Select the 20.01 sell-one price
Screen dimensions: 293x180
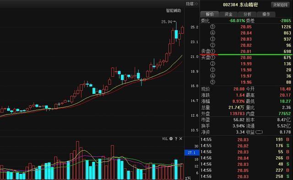click(x=246, y=51)
